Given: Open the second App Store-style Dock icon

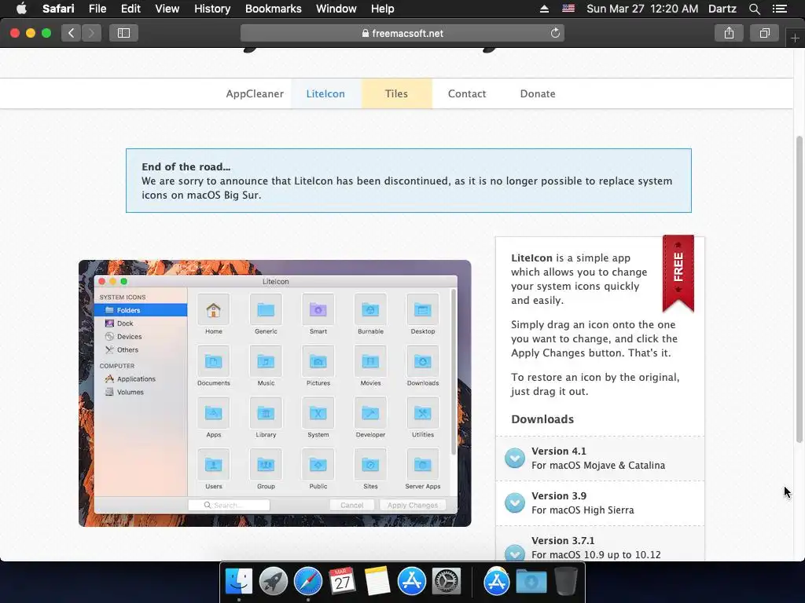Looking at the screenshot, I should 497,582.
